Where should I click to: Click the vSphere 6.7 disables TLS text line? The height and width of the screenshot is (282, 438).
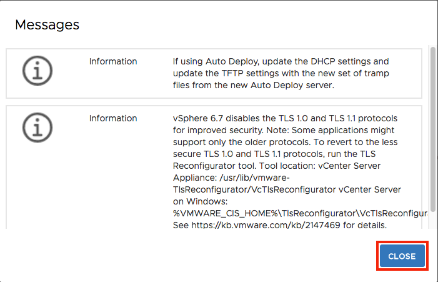tap(285, 119)
